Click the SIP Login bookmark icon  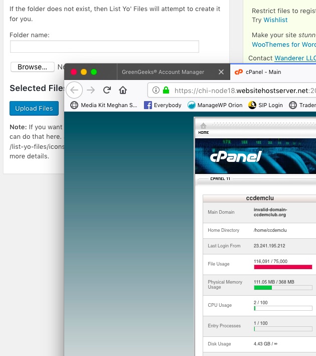click(252, 105)
